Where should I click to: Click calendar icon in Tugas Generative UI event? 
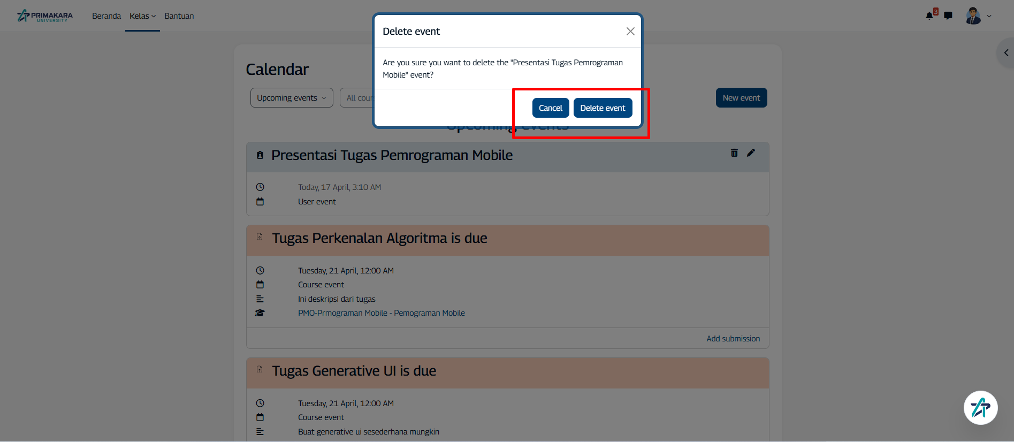point(260,417)
